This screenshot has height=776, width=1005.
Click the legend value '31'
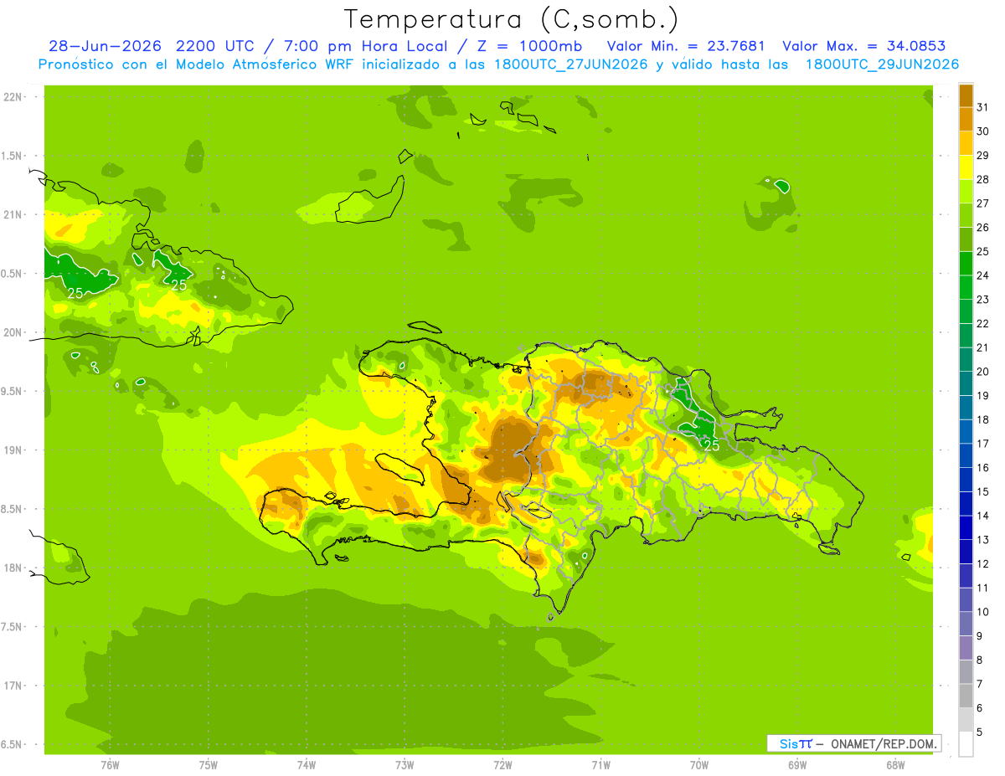click(983, 106)
